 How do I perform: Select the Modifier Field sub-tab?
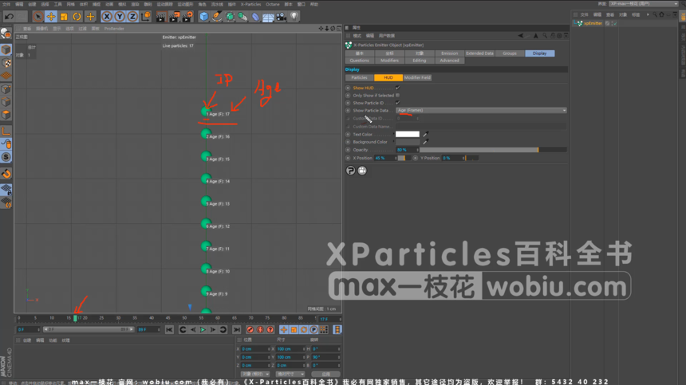(417, 77)
